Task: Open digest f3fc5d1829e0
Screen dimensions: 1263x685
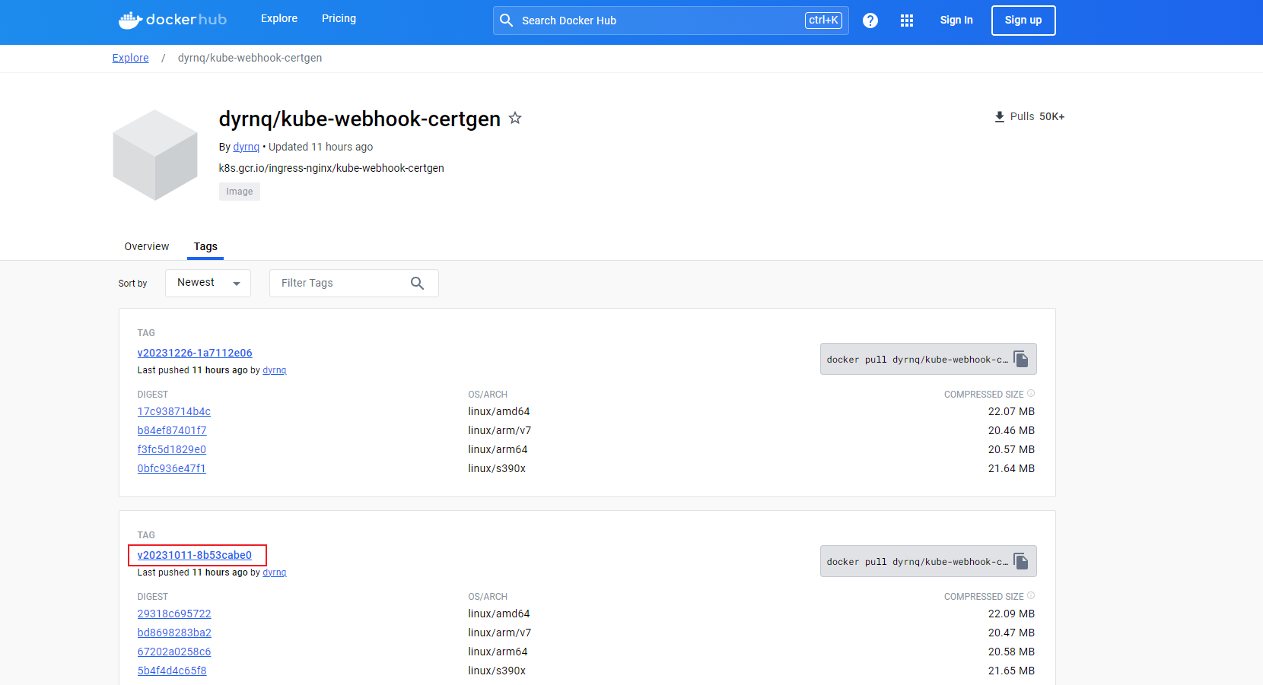Action: click(x=172, y=449)
